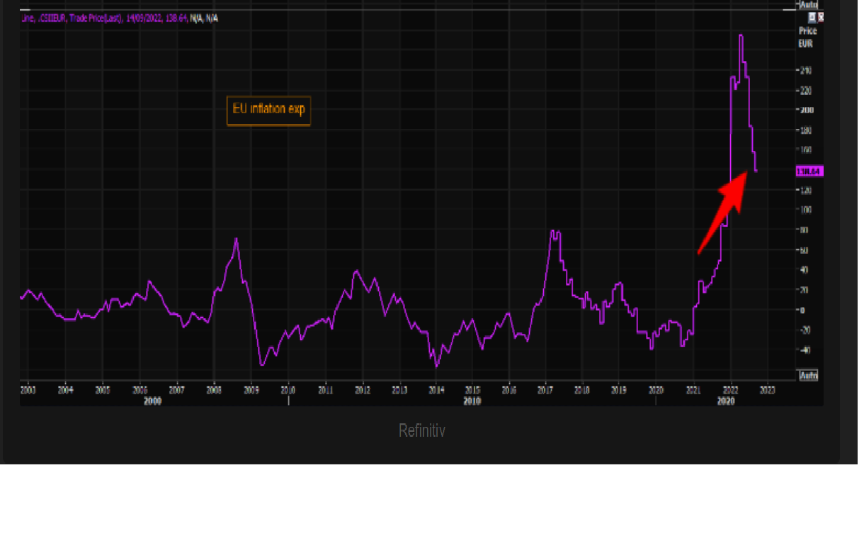Click the -40 value on price axis

[x=807, y=350]
